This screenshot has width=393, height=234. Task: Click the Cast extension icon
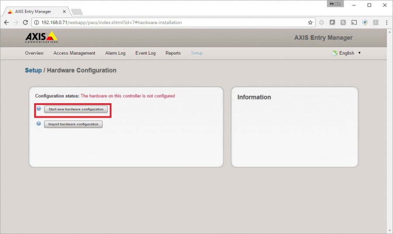click(x=354, y=22)
